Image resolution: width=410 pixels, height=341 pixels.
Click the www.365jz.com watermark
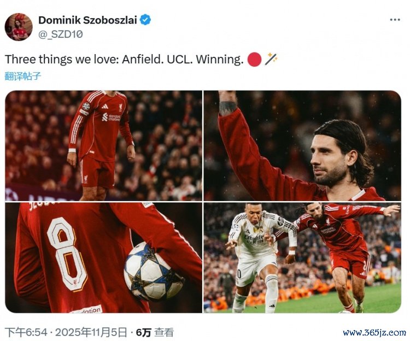point(374,333)
